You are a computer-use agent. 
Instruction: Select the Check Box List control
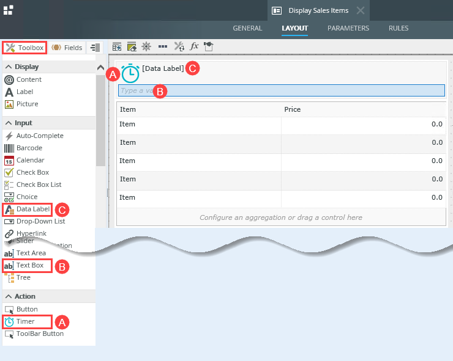point(39,184)
